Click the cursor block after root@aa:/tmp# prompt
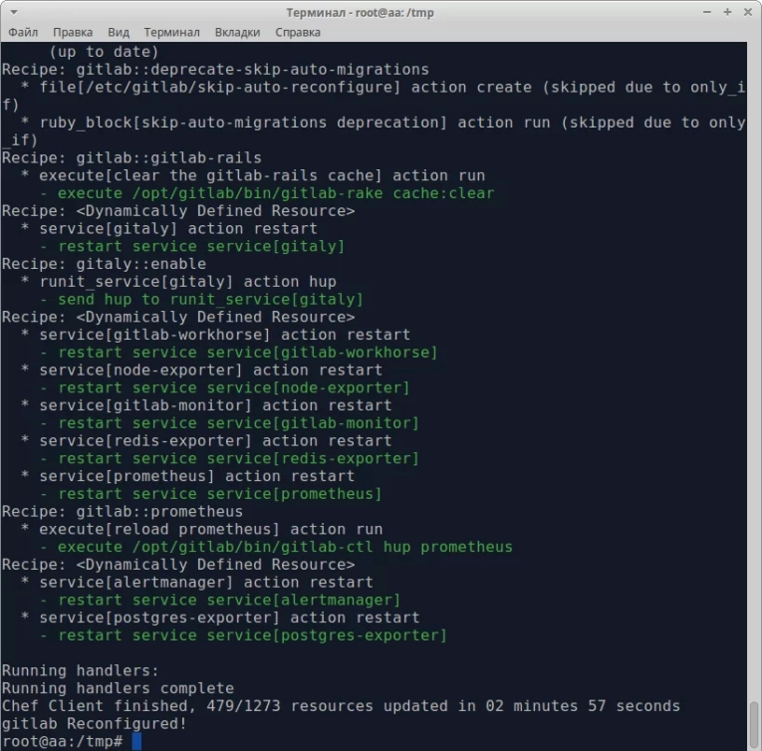The width and height of the screenshot is (762, 751). click(136, 742)
